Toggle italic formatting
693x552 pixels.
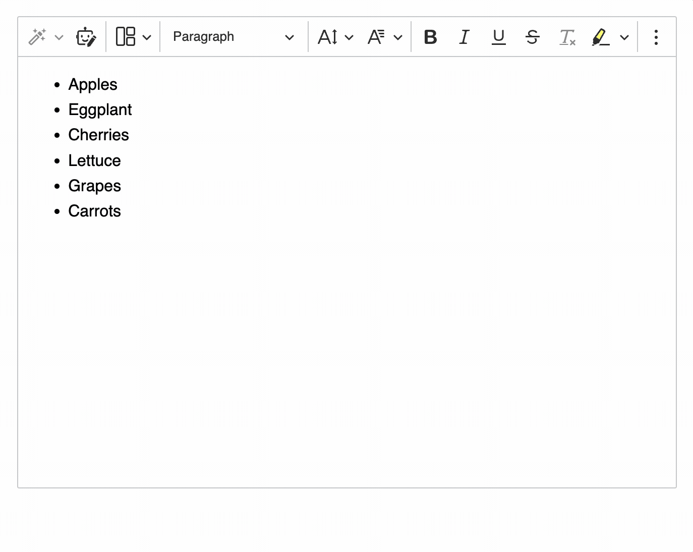[x=464, y=37]
